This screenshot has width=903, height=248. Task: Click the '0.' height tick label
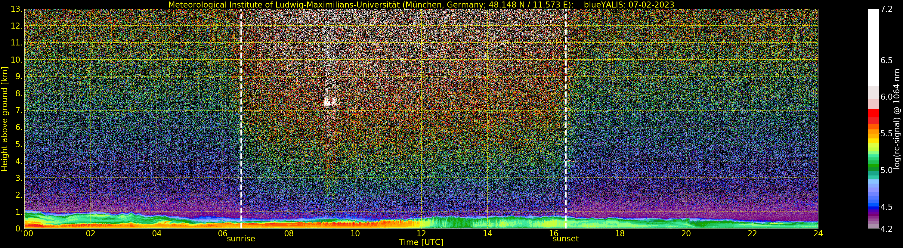(19, 228)
